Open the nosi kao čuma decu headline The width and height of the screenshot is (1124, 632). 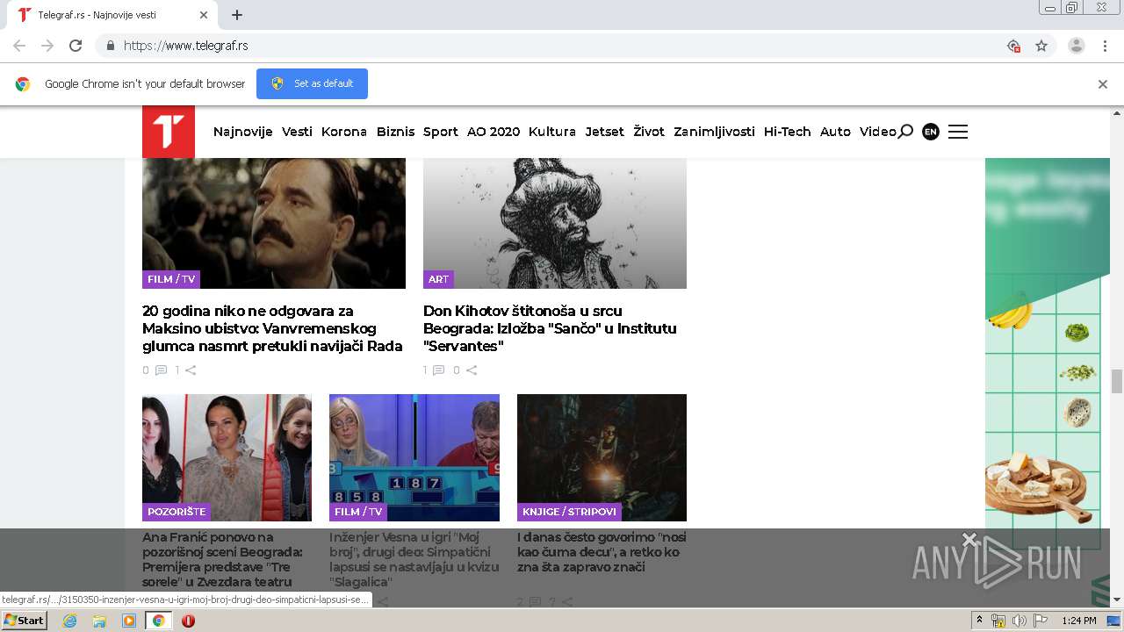tap(602, 552)
